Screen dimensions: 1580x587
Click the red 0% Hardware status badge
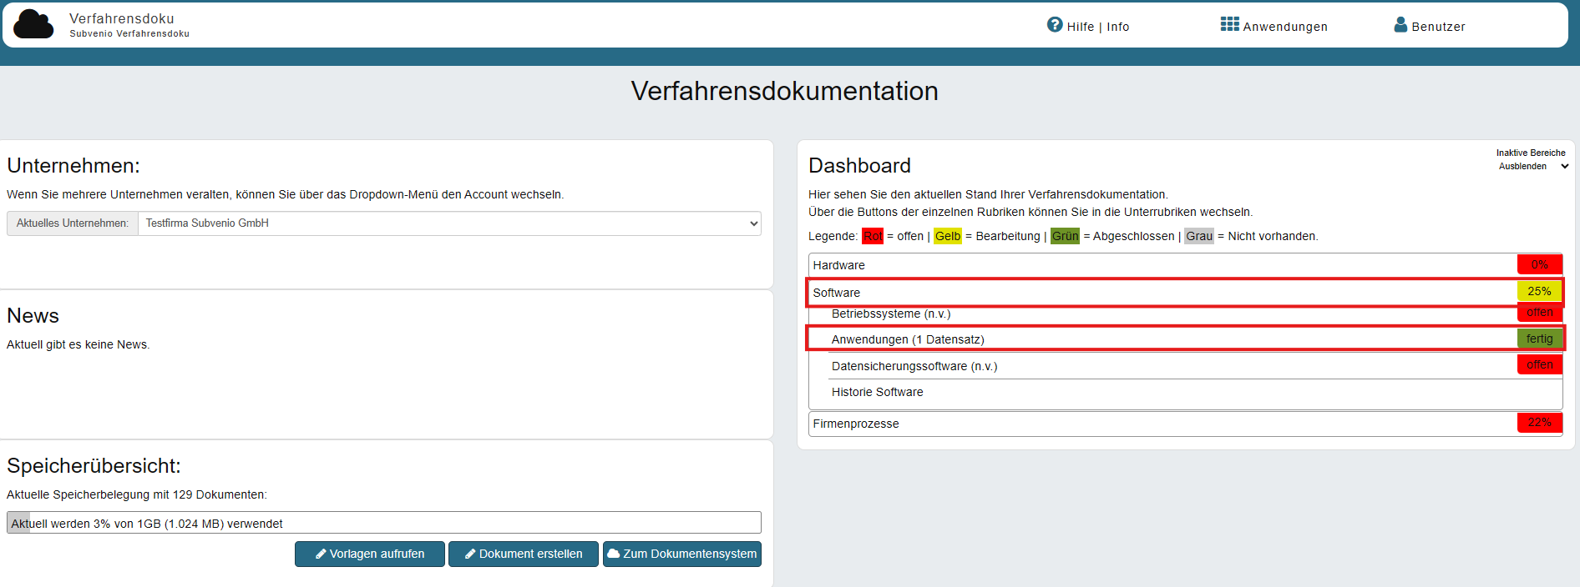click(1540, 264)
